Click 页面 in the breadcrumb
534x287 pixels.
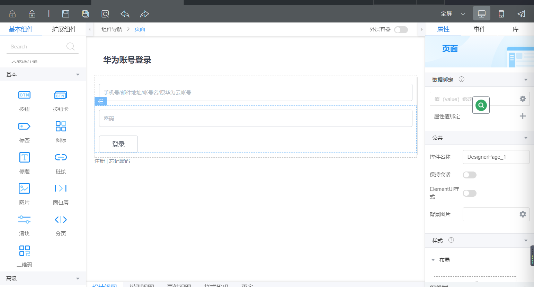coord(140,29)
